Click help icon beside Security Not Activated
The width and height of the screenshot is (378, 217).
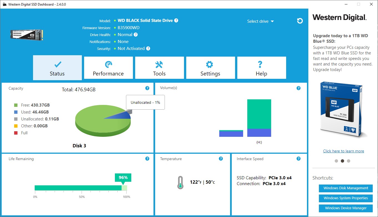148,49
